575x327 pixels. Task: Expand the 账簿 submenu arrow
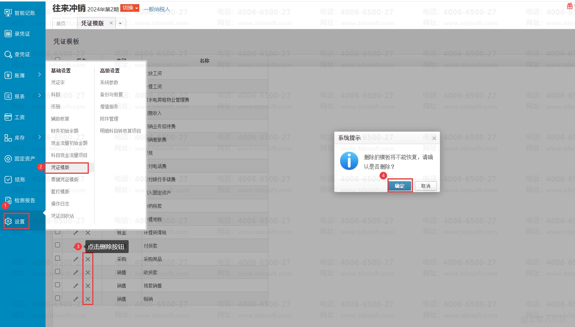coord(39,75)
